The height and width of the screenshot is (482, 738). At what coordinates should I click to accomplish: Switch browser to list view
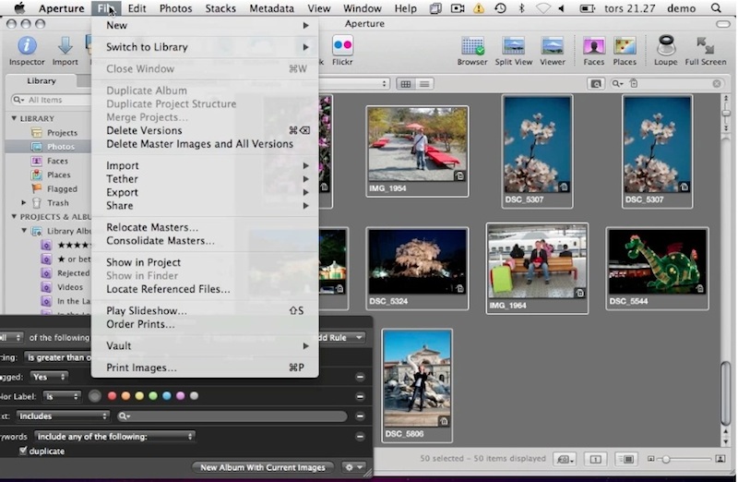pos(424,84)
